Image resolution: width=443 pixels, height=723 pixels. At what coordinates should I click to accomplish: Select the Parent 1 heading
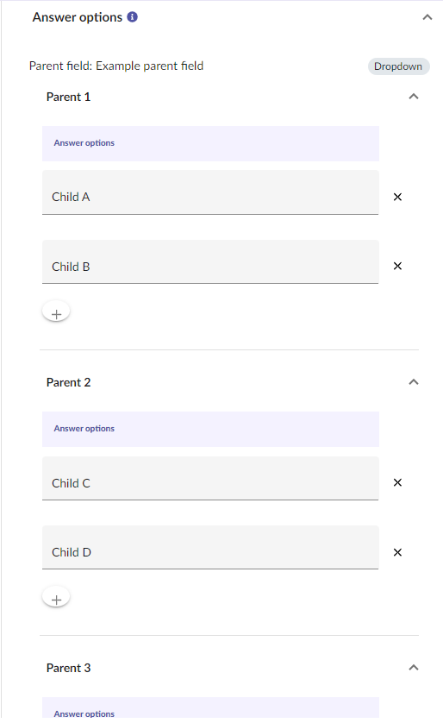tap(69, 97)
